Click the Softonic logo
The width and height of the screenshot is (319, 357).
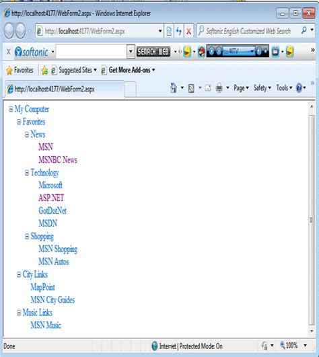(32, 52)
